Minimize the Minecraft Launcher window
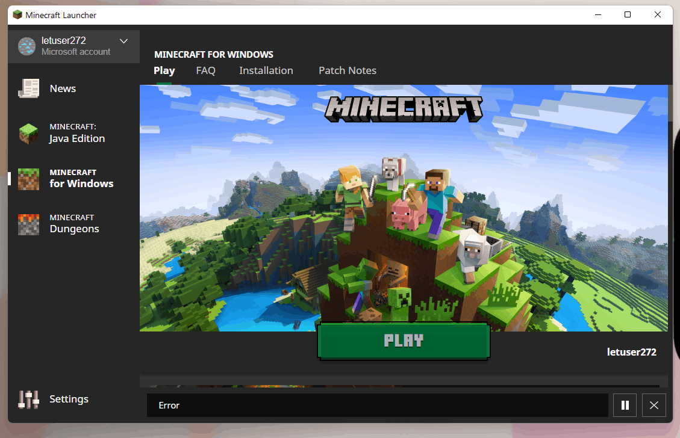 click(598, 14)
